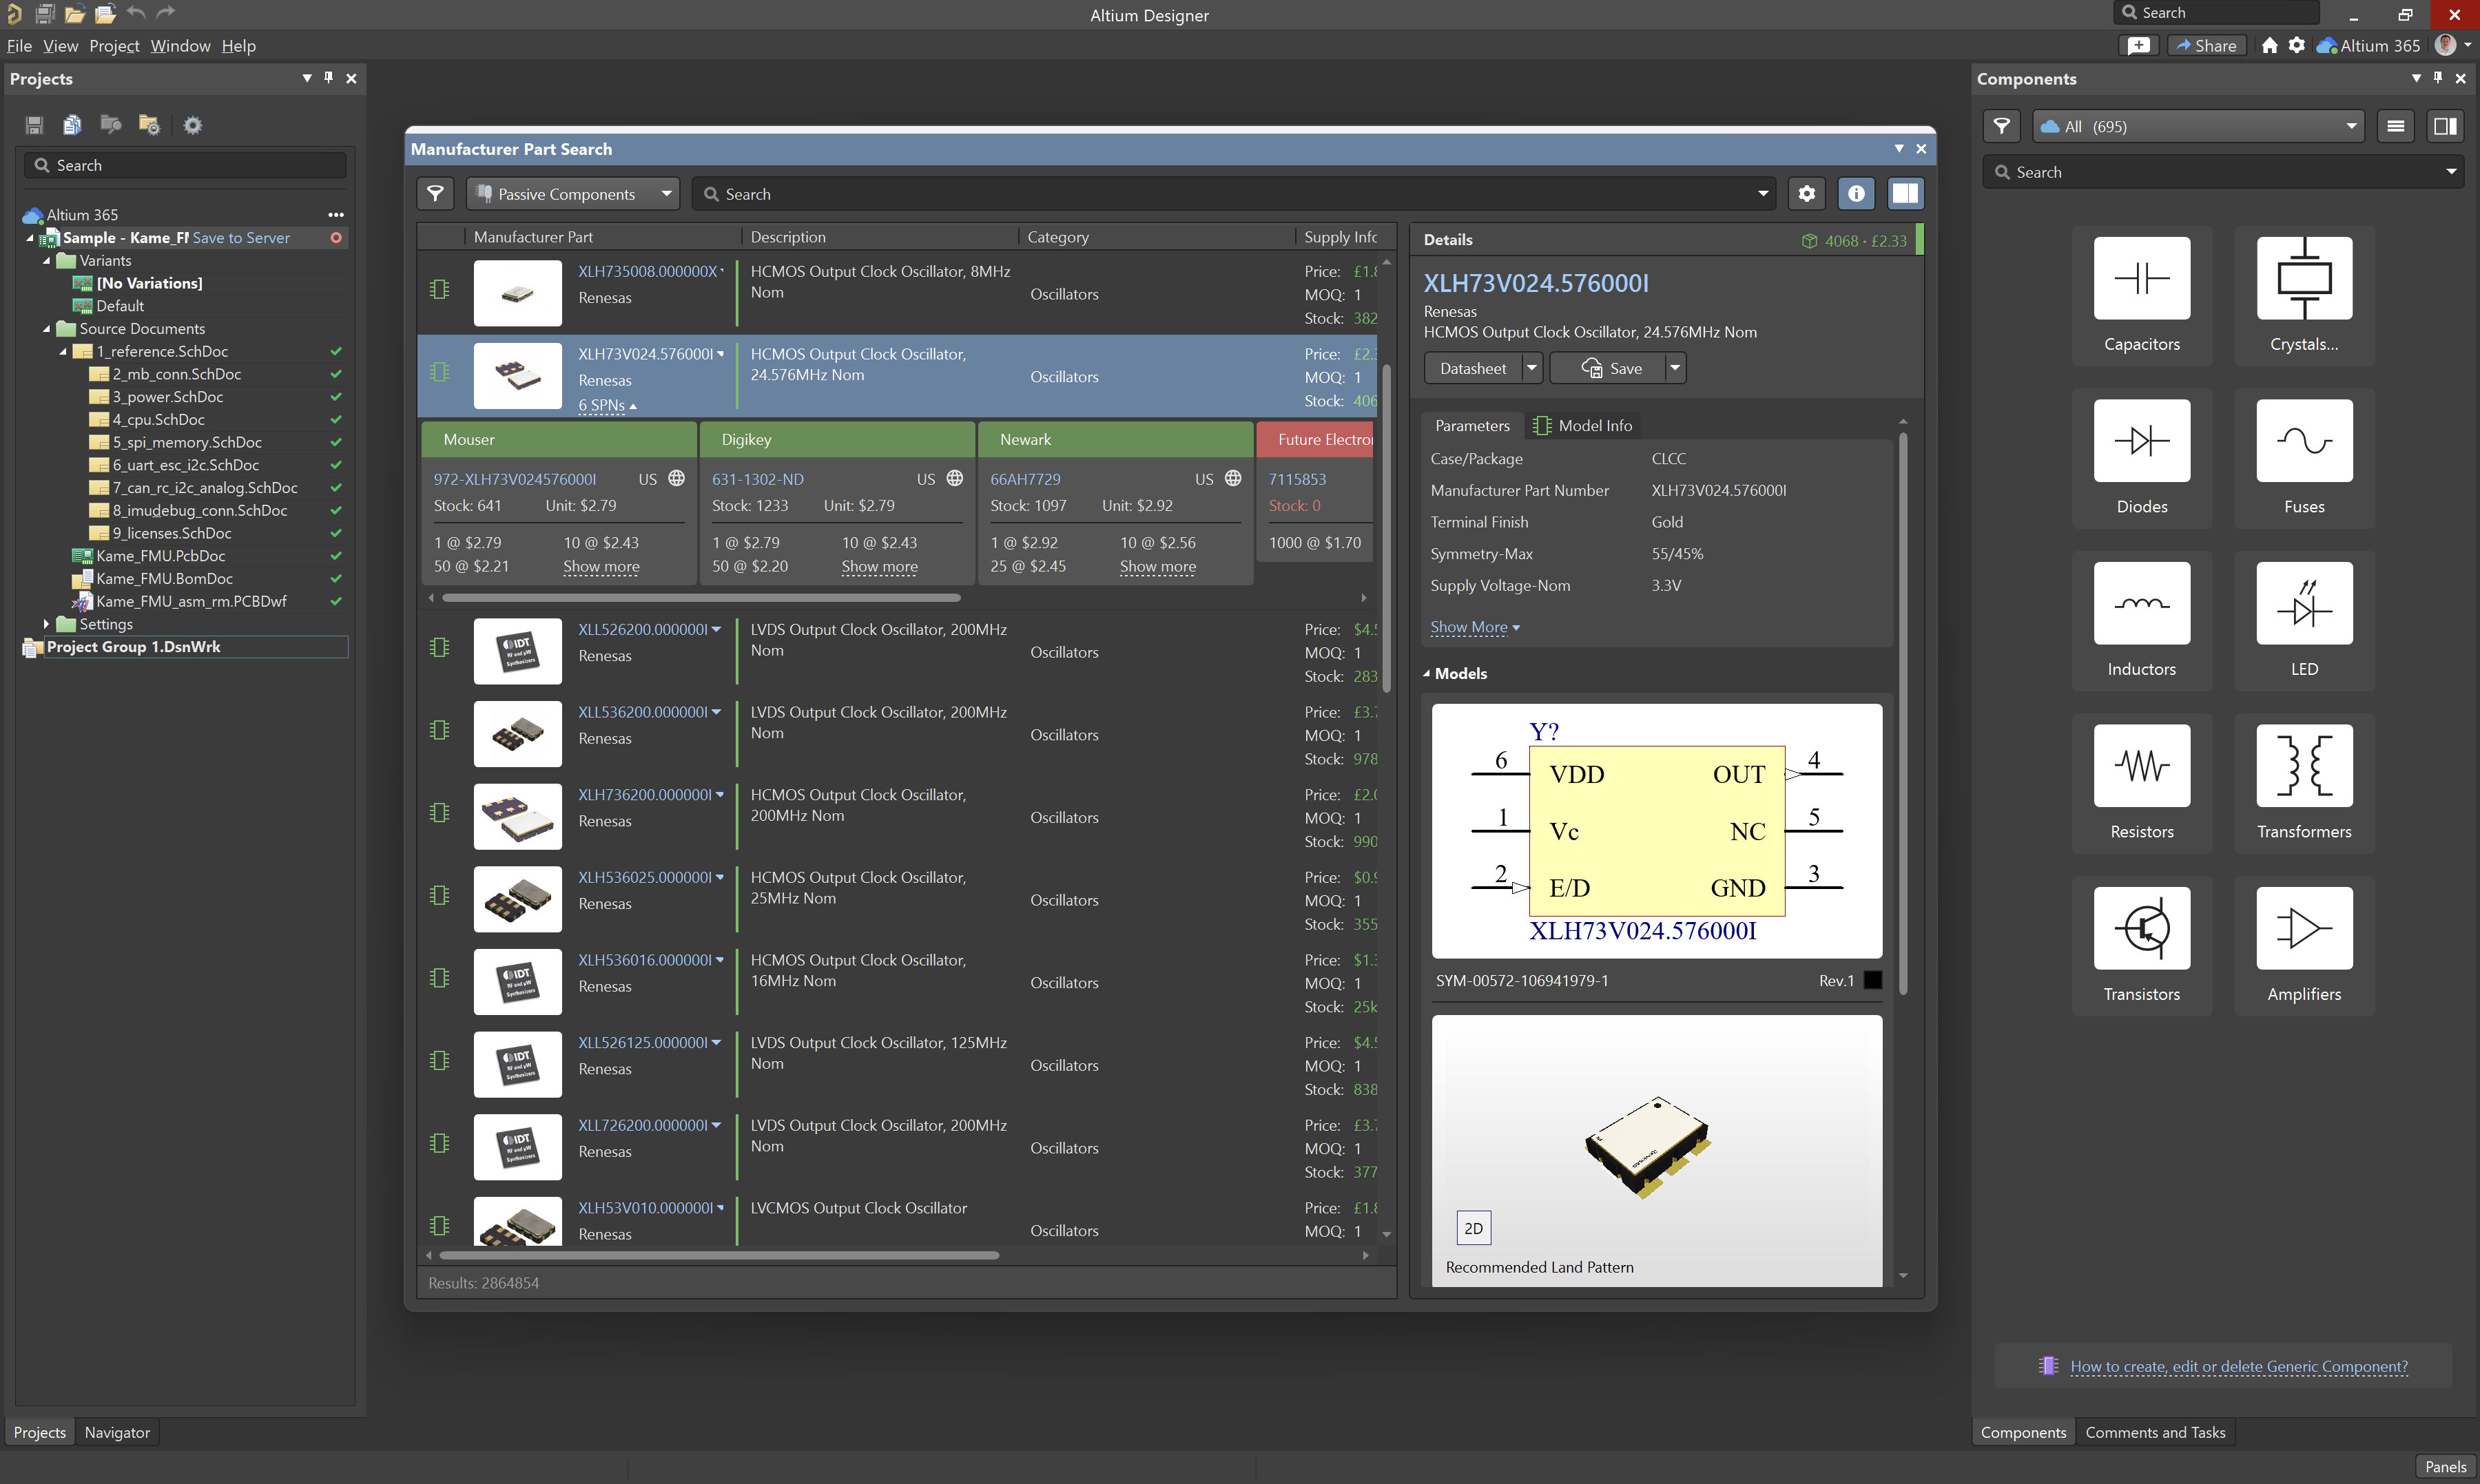The height and width of the screenshot is (1484, 2480).
Task: Click the filter icon in Manufacturer Part Search
Action: tap(435, 194)
